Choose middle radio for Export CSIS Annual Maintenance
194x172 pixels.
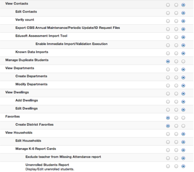(x=176, y=29)
